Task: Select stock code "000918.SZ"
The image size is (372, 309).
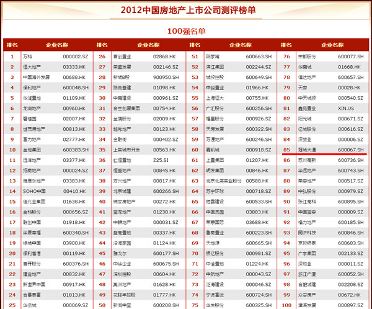Action: point(259,150)
